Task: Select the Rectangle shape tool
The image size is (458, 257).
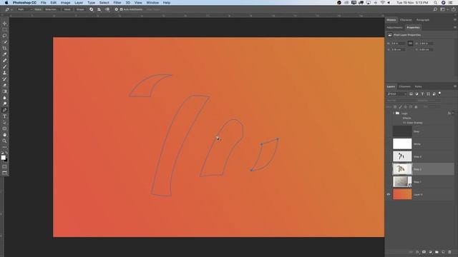Action: tap(4, 128)
